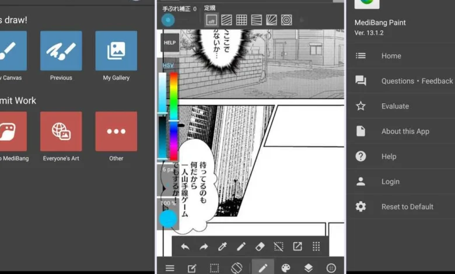Turn the ruler off with the off button
The height and width of the screenshot is (274, 455).
click(211, 20)
